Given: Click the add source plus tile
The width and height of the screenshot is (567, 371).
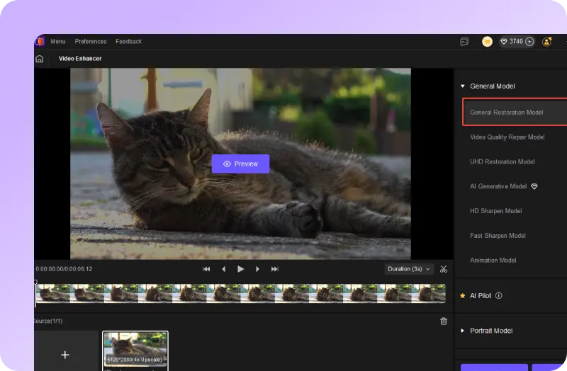Looking at the screenshot, I should (x=65, y=354).
